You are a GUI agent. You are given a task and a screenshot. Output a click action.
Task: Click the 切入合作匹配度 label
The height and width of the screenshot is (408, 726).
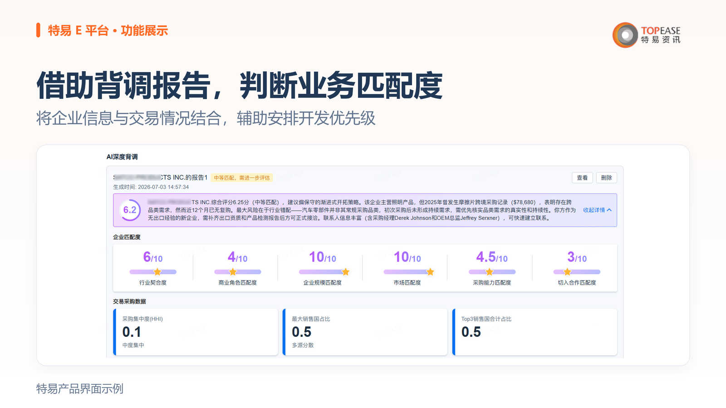(x=577, y=282)
